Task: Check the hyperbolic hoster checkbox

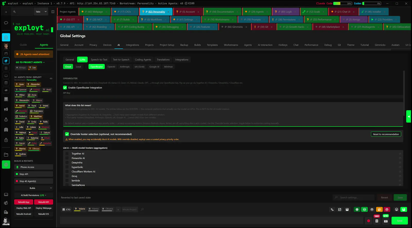Action: click(x=67, y=167)
